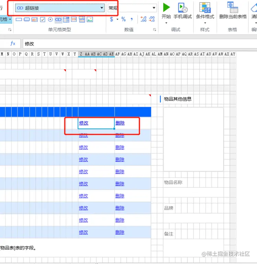Open dialog launcher left of 单元格类型
The width and height of the screenshot is (257, 264).
(x=10, y=29)
